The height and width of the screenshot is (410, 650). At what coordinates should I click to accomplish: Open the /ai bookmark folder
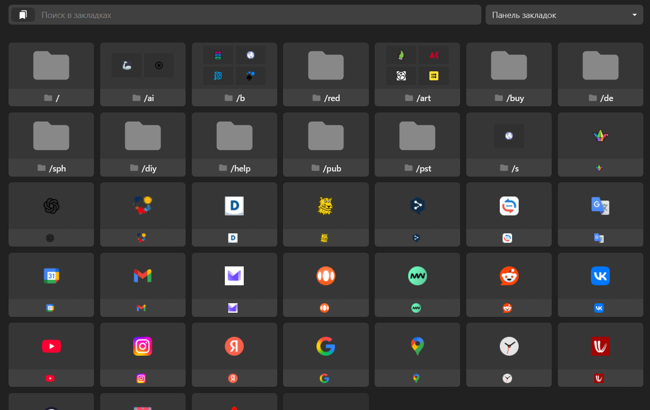point(143,74)
